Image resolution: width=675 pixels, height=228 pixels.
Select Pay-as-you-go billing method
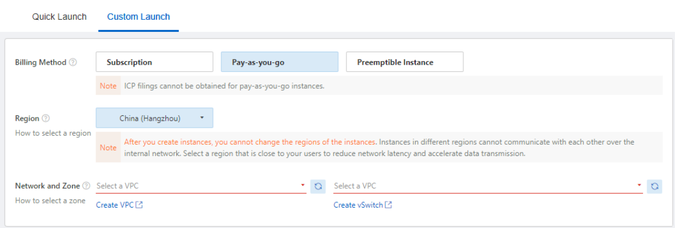tap(279, 62)
